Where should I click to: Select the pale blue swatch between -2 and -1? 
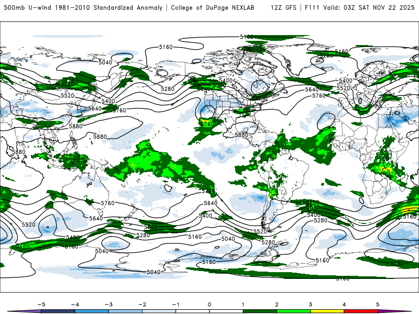pyautogui.click(x=159, y=311)
